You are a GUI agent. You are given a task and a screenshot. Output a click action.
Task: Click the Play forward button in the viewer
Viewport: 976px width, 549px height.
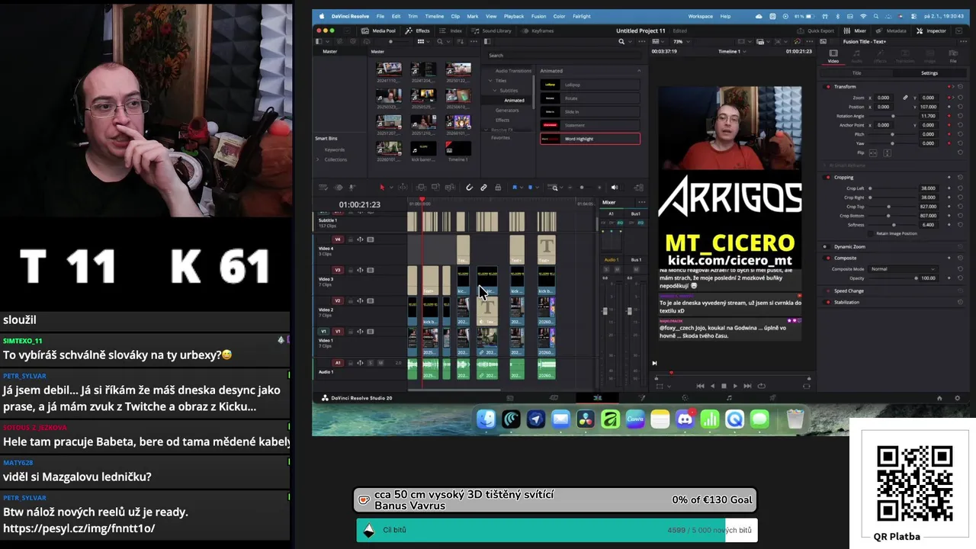tap(735, 386)
